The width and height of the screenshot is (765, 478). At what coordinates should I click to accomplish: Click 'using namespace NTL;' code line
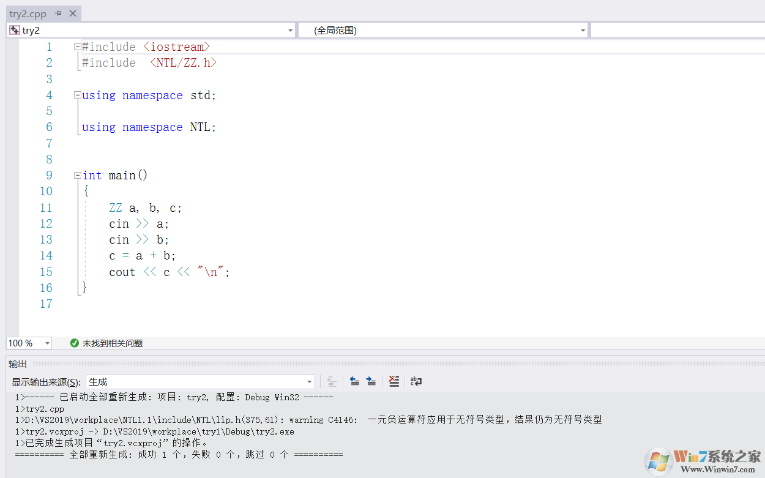click(x=149, y=127)
